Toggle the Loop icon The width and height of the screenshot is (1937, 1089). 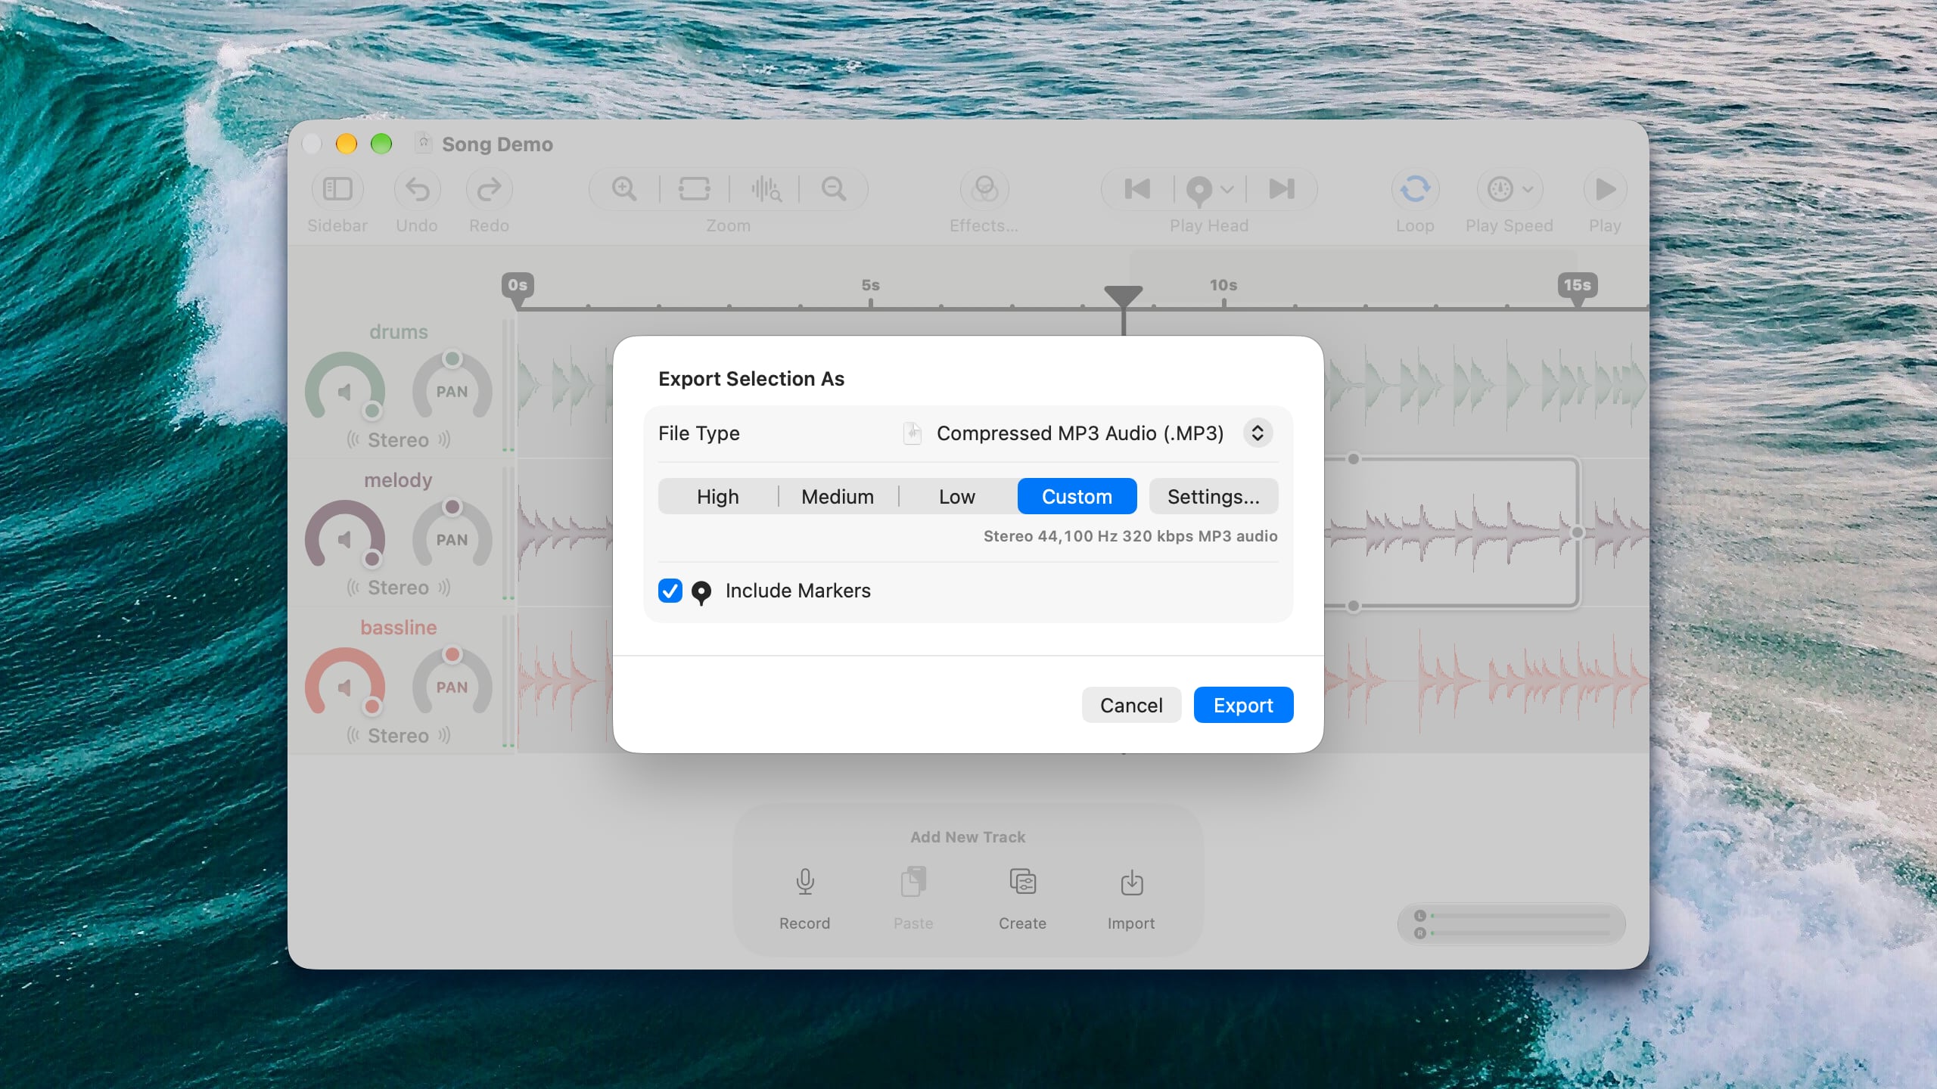[1415, 189]
